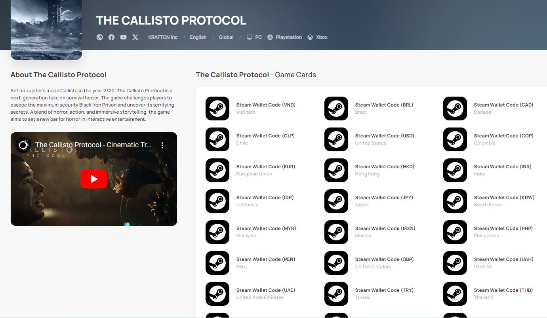Click Steam icon for Wallet Code (USD)

336,139
